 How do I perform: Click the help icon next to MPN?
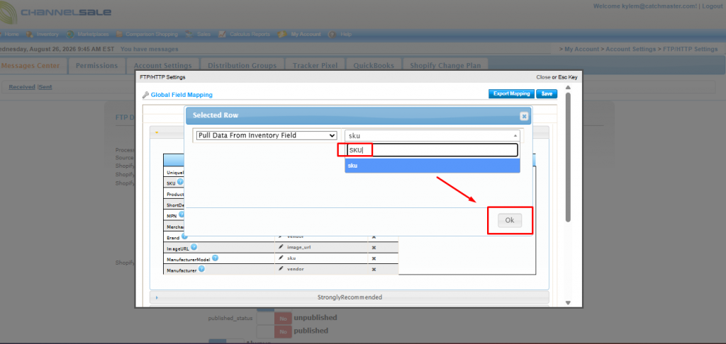point(181,214)
